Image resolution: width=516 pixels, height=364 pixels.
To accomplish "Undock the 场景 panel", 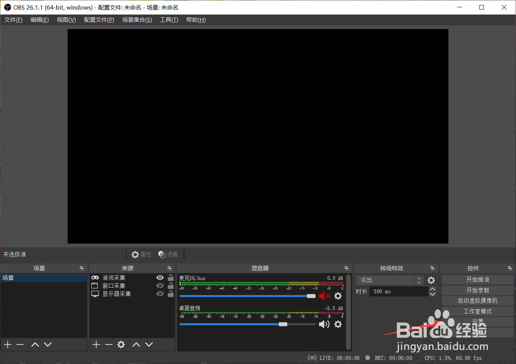I will (x=81, y=268).
